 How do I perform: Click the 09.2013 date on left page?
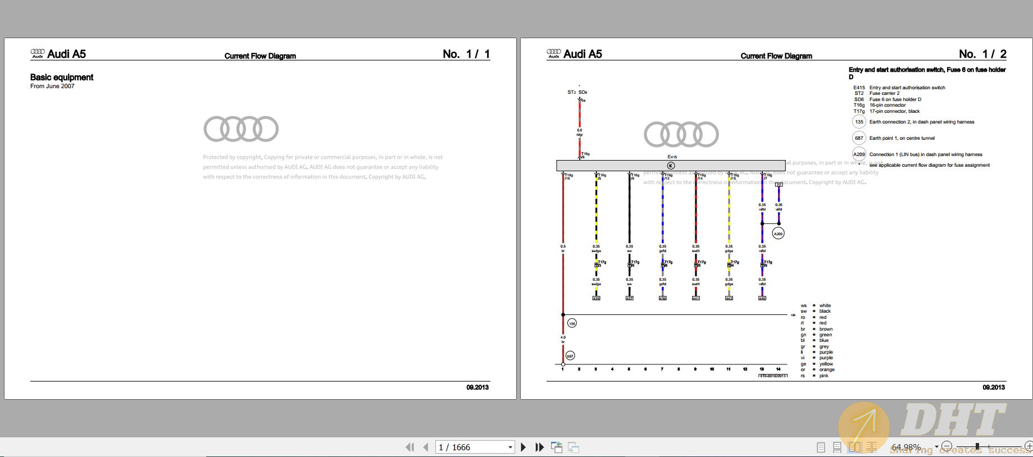477,387
